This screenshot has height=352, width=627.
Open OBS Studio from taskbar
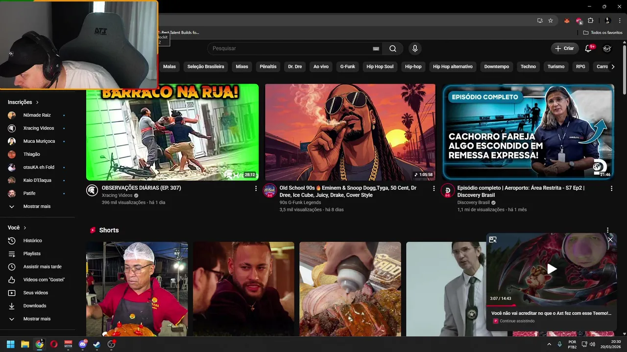[112, 344]
